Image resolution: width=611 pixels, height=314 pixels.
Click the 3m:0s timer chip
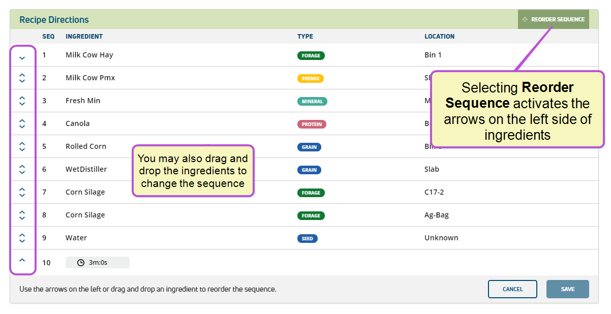(x=98, y=262)
